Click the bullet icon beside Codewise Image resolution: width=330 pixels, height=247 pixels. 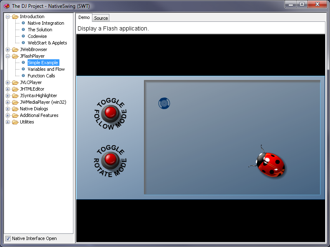point(23,36)
